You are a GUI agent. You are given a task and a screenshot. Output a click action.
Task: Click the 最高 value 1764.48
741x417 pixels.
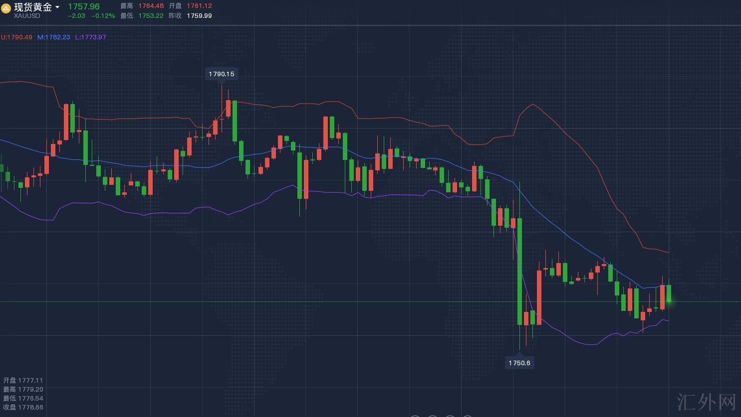[150, 6]
